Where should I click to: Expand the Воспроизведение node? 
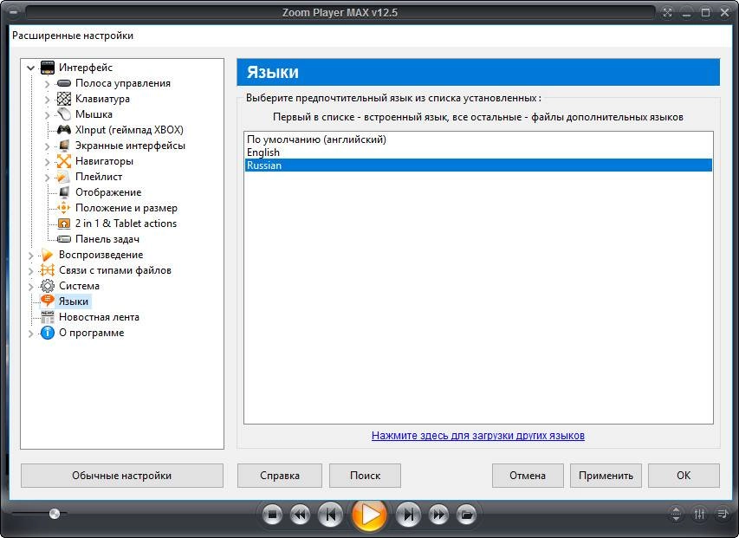pos(31,256)
